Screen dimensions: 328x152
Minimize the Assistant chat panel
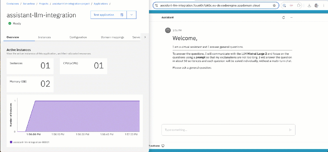pyautogui.click(x=291, y=17)
